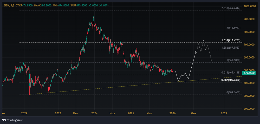260x124 pixels.
Task: Click the current price tag 479.8500
Action: [248, 73]
